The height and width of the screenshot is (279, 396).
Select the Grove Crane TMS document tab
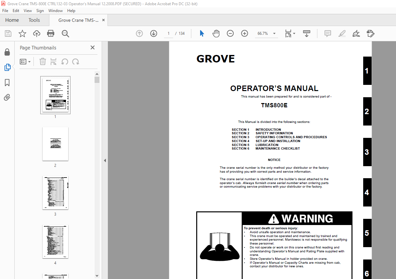click(x=79, y=20)
